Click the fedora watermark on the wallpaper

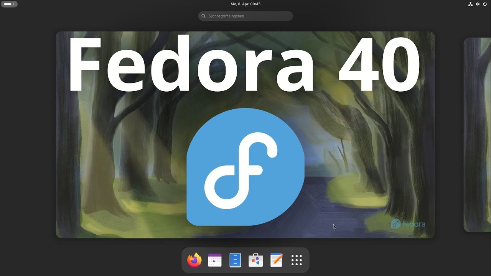(x=409, y=224)
